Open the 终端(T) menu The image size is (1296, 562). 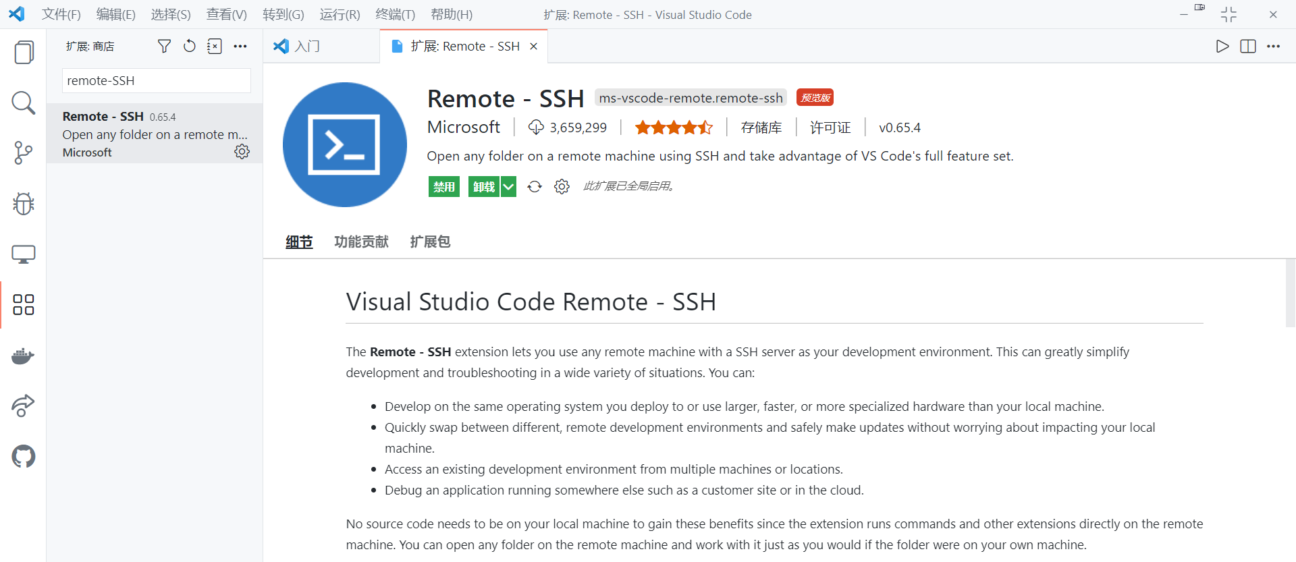pos(396,14)
